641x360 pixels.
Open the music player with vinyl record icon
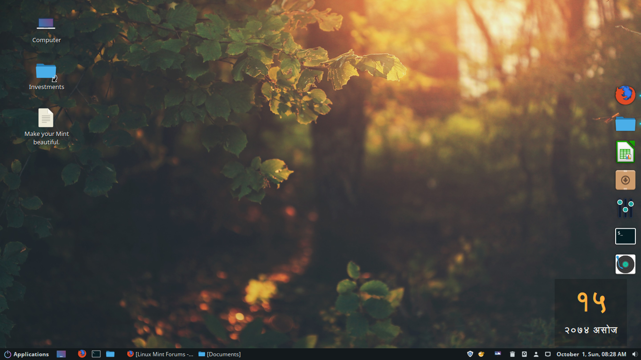625,264
